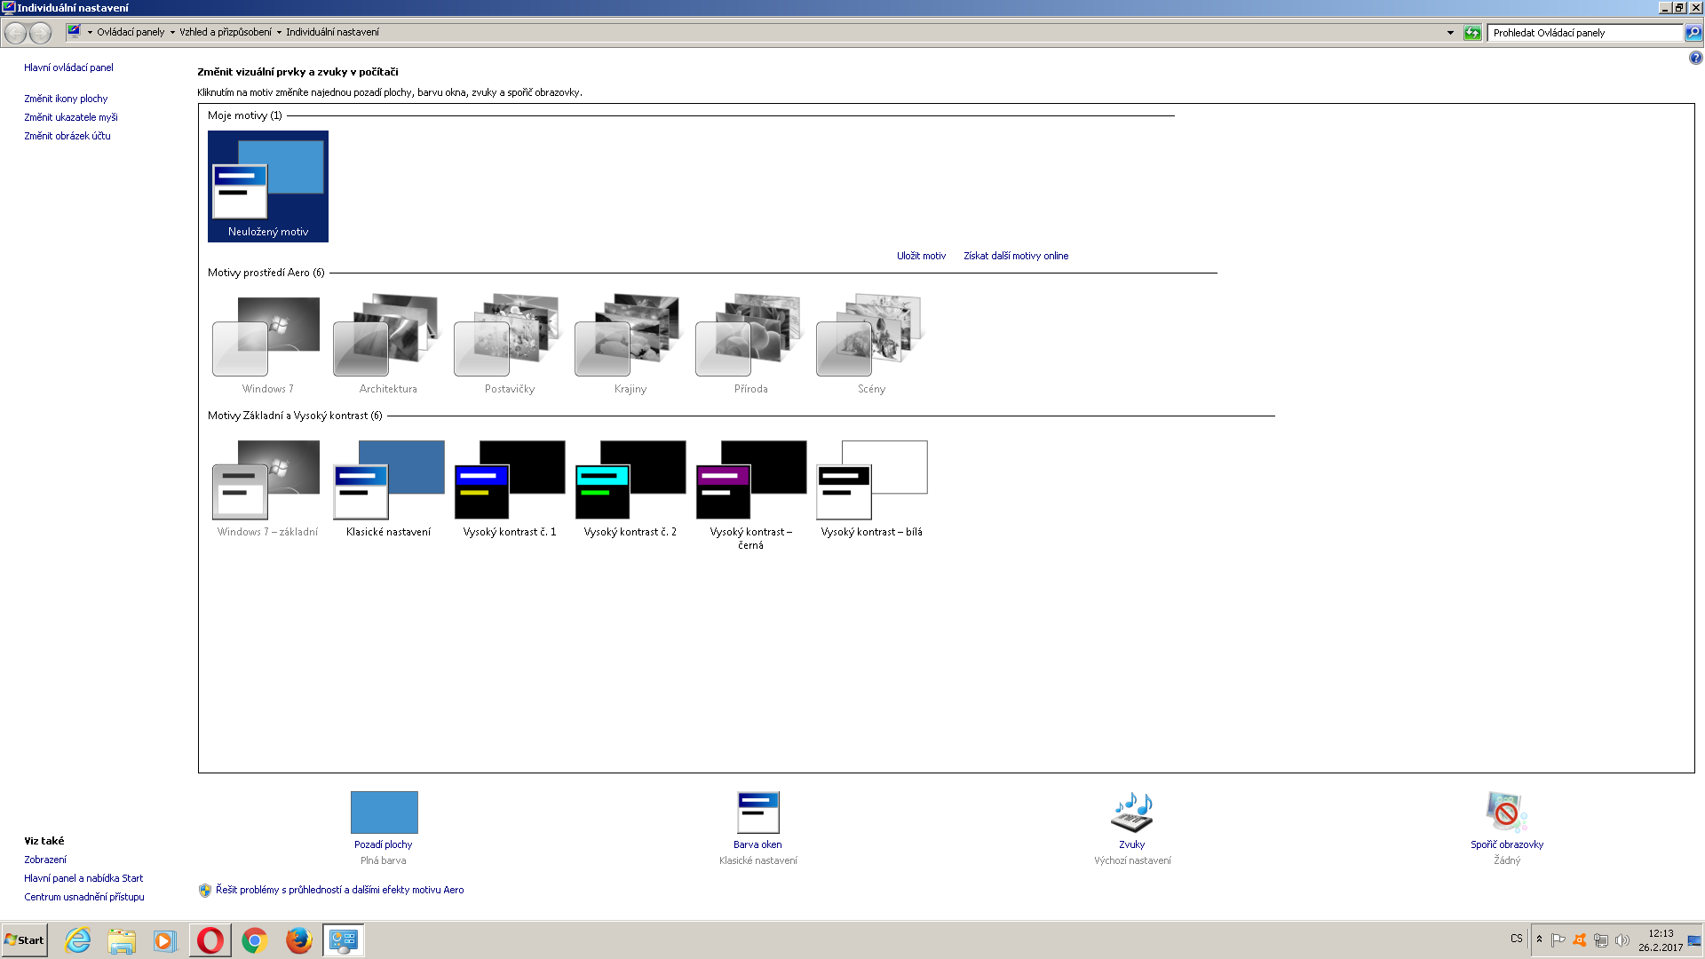The height and width of the screenshot is (959, 1705).
Task: Click the help question mark icon
Action: (1695, 59)
